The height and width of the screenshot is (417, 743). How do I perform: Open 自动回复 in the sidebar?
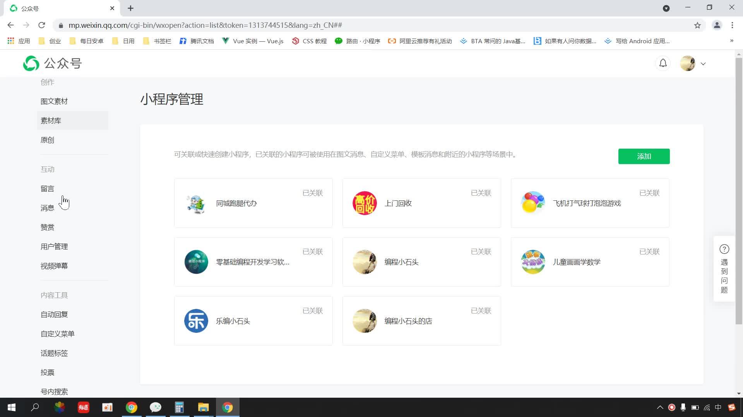pyautogui.click(x=54, y=314)
